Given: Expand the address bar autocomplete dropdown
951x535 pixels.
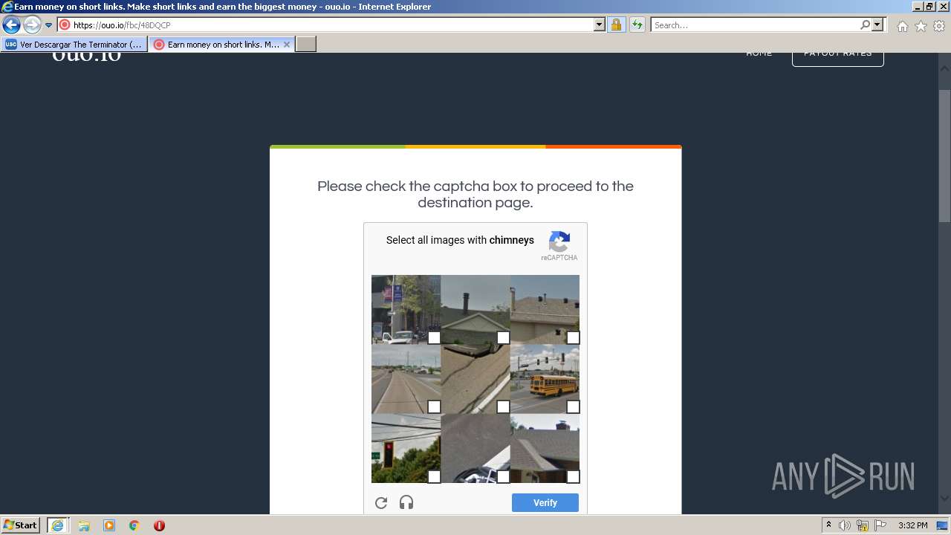Looking at the screenshot, I should pyautogui.click(x=600, y=25).
